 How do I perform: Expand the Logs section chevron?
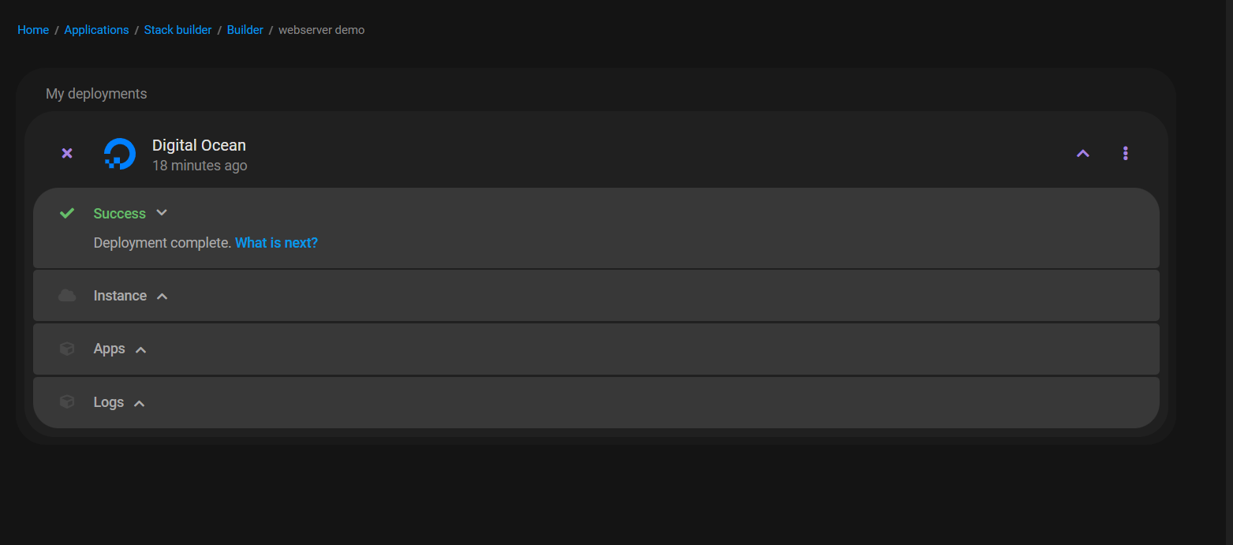click(x=139, y=403)
